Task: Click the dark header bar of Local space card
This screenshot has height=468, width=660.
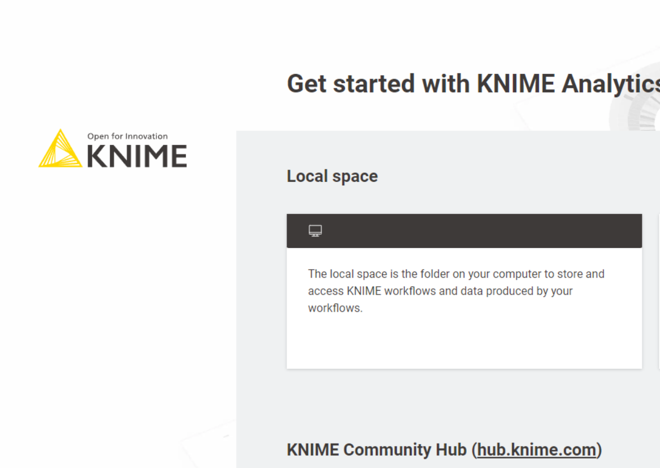Action: 464,231
